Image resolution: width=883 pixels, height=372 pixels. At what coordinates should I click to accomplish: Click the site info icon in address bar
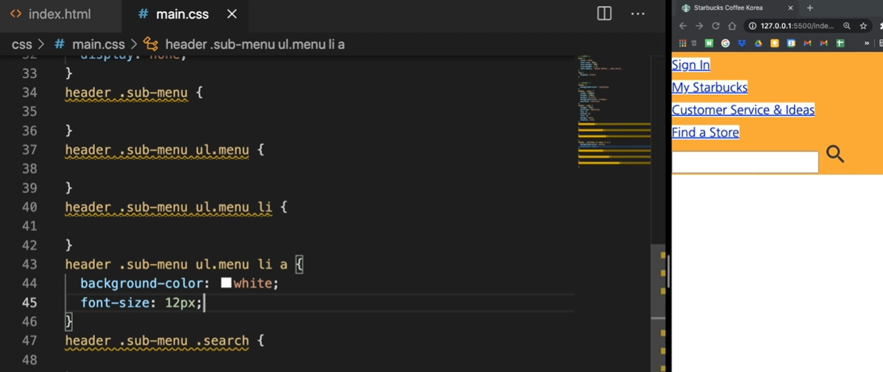click(752, 26)
